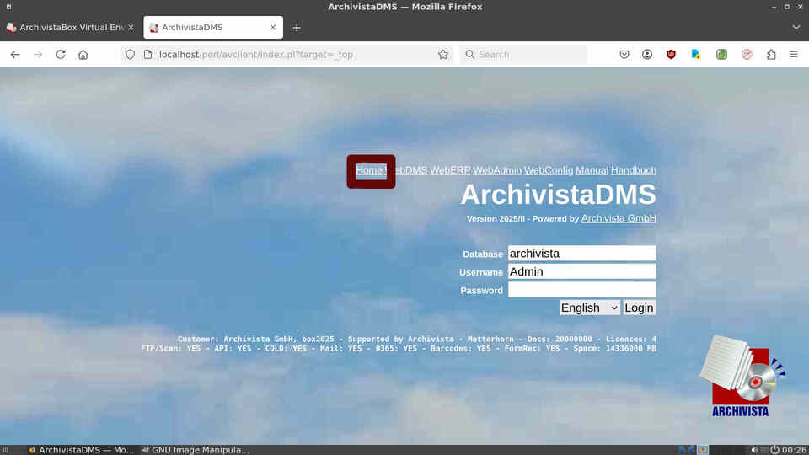This screenshot has width=809, height=455.
Task: Open the Manual link
Action: tap(592, 170)
